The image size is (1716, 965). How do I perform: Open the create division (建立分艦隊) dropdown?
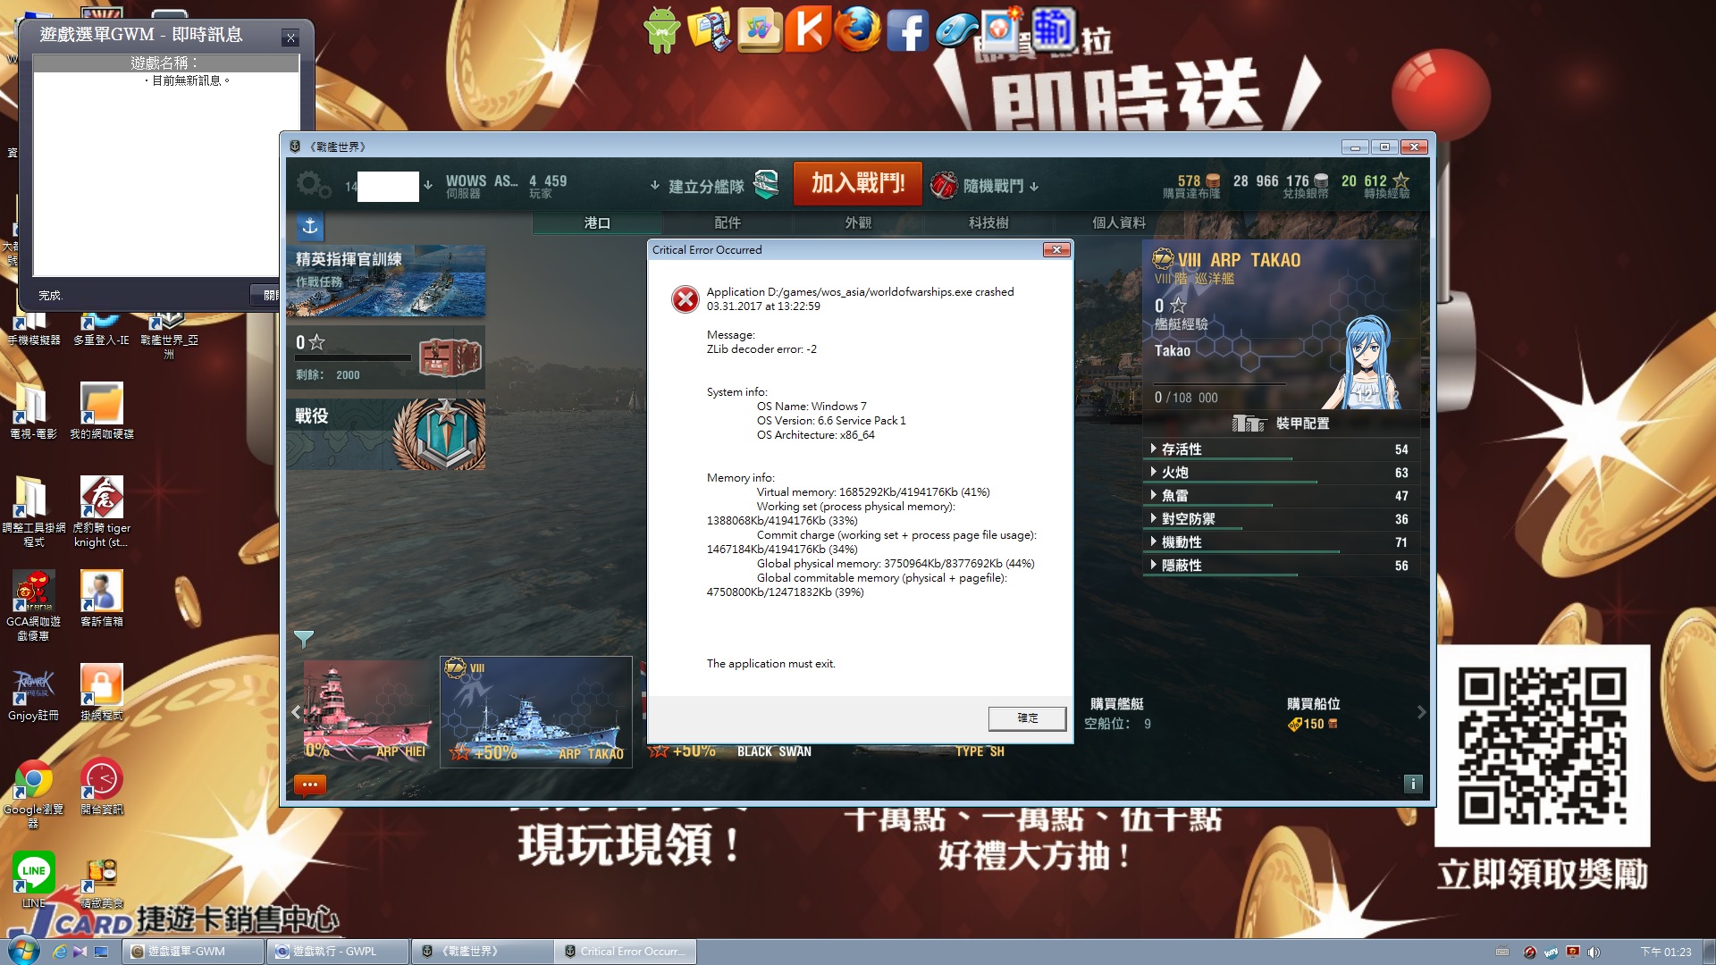point(706,186)
